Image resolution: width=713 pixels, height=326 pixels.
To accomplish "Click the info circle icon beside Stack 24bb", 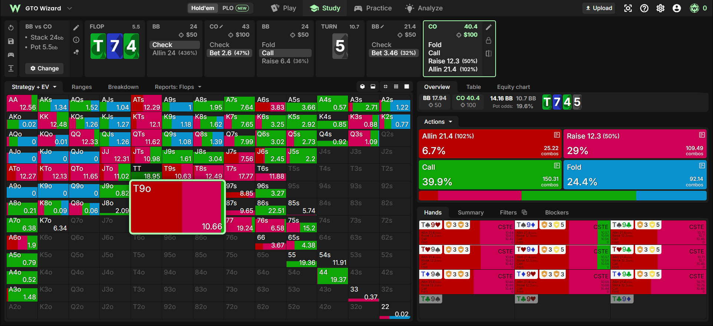I will [76, 40].
